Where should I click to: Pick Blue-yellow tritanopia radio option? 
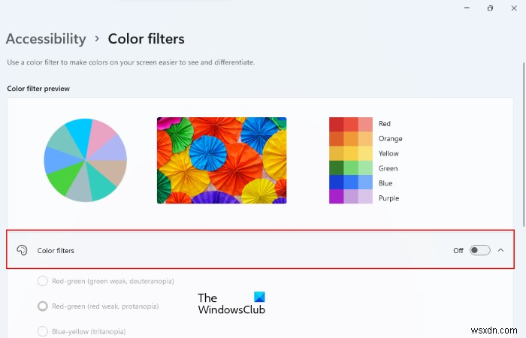click(x=43, y=330)
